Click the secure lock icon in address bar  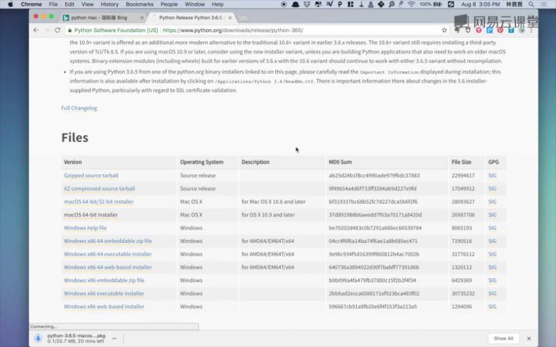point(70,30)
